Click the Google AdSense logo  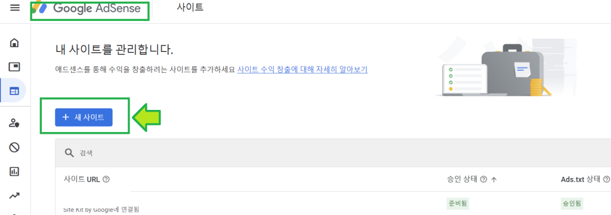coord(87,8)
